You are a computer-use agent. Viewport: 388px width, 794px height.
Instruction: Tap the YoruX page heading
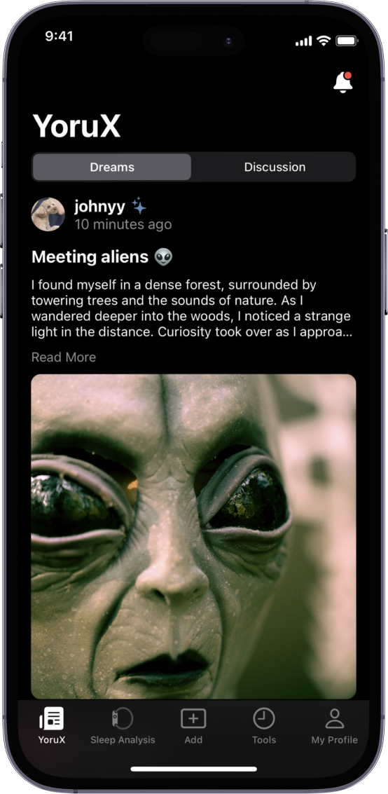[77, 125]
